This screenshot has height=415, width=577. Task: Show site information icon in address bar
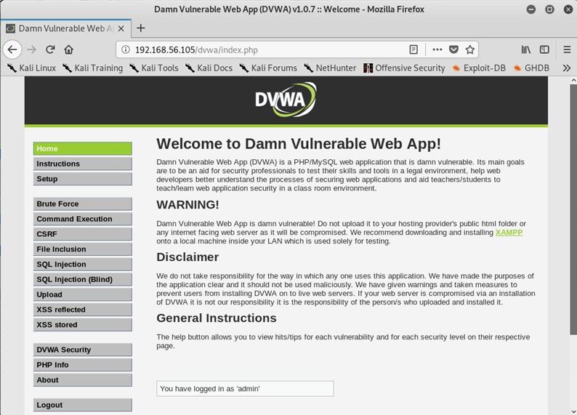coord(126,49)
